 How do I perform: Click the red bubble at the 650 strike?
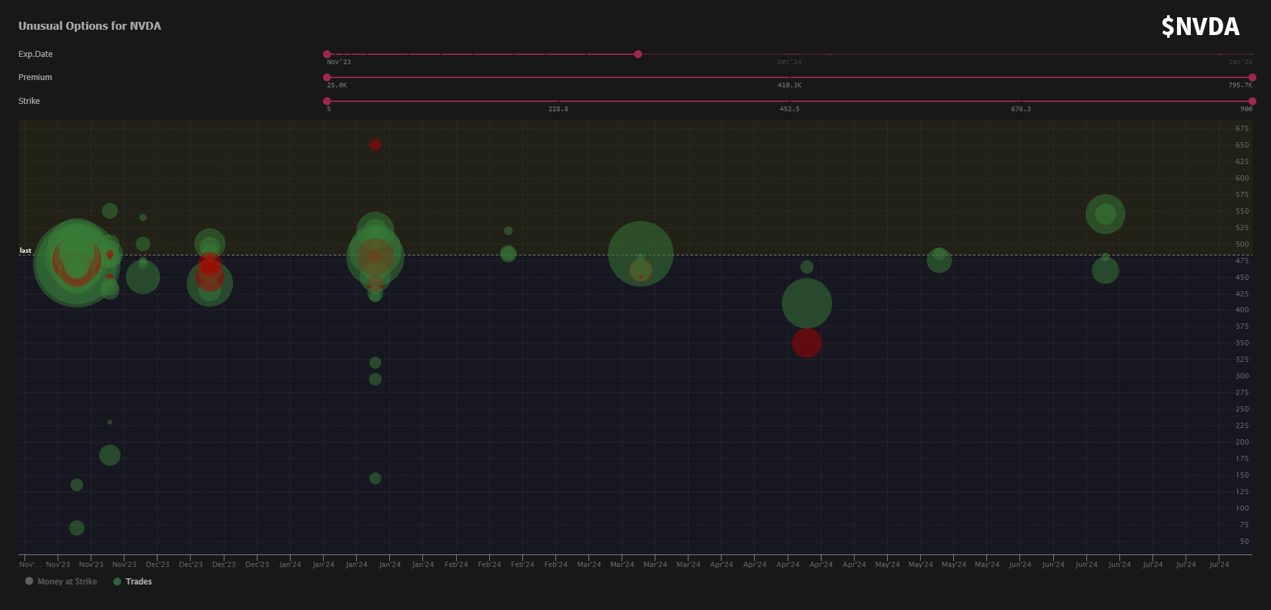375,145
